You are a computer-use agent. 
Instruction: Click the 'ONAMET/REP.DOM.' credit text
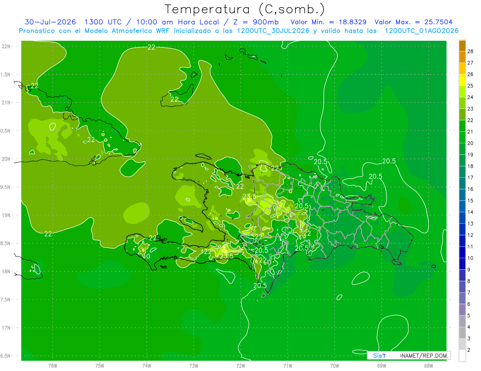425,355
